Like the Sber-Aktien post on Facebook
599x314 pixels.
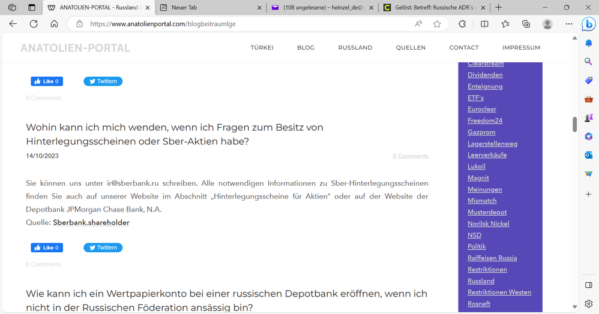tap(47, 247)
